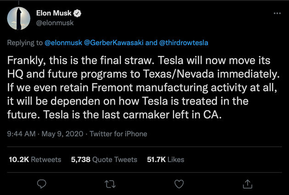
Task: Click @elonmusk in the Replying to line
Action: (63, 43)
